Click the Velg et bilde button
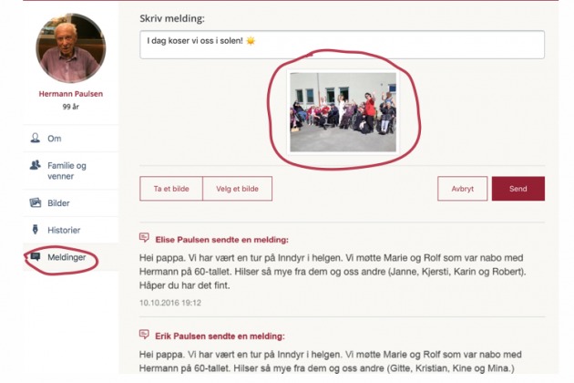574x383 pixels. pos(237,189)
